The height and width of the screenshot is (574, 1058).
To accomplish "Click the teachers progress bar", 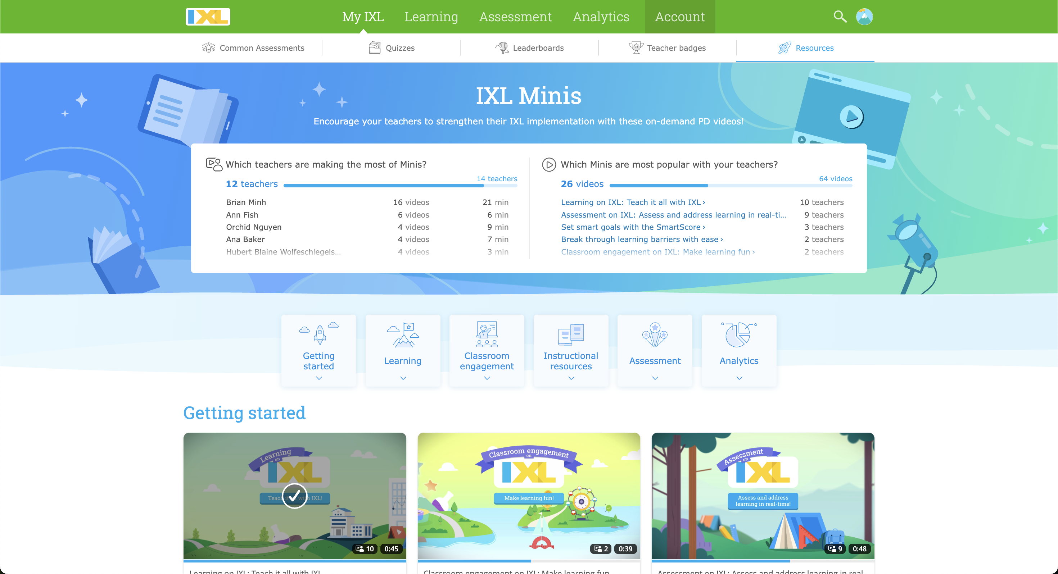I will pos(400,186).
